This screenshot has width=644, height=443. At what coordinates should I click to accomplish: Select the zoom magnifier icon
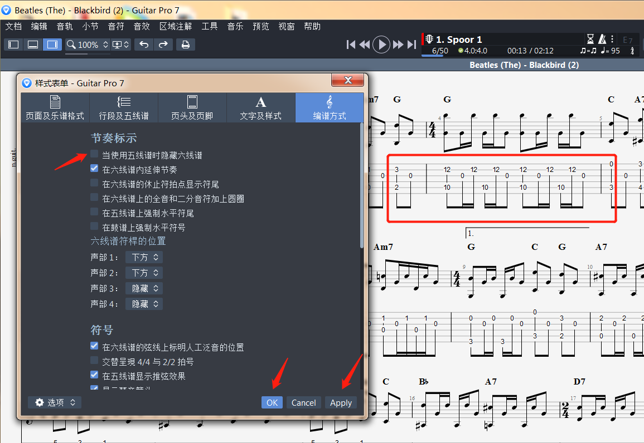70,45
